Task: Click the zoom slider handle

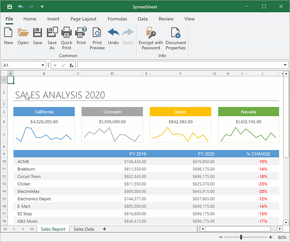Action: (241, 237)
